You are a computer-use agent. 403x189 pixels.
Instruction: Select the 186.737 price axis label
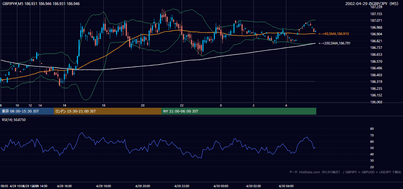coord(376,48)
